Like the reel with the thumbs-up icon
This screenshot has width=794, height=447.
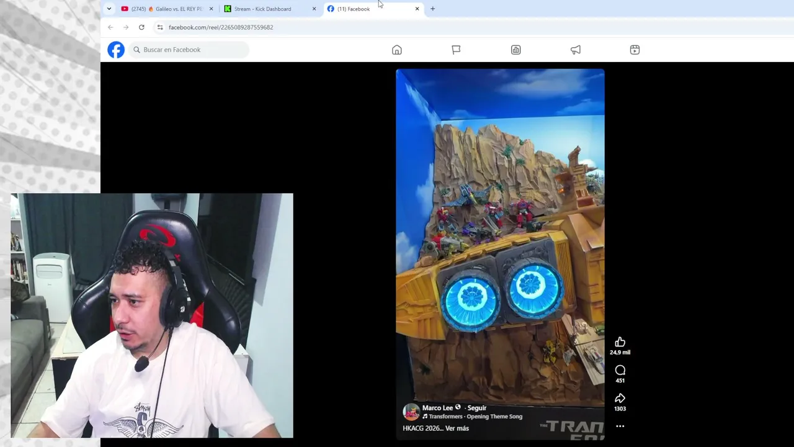[620, 342]
